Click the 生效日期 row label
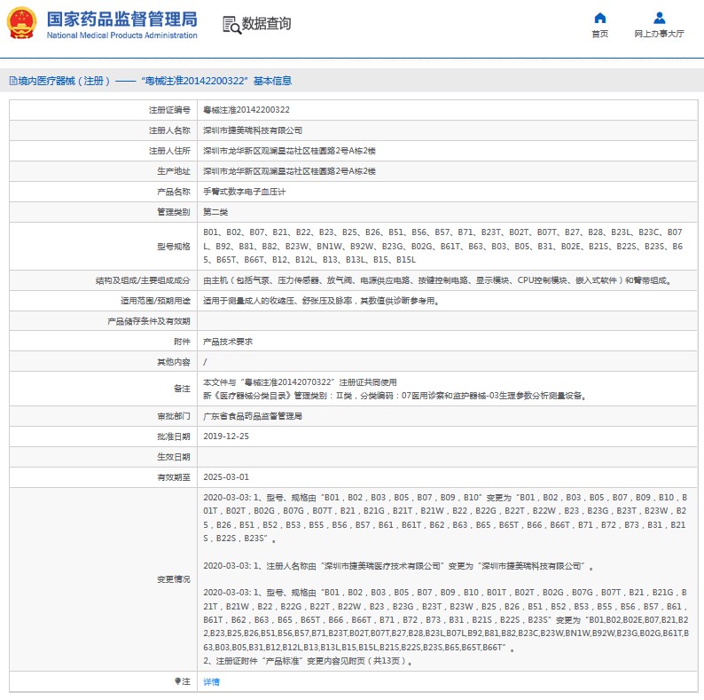704x700 pixels. 173,457
